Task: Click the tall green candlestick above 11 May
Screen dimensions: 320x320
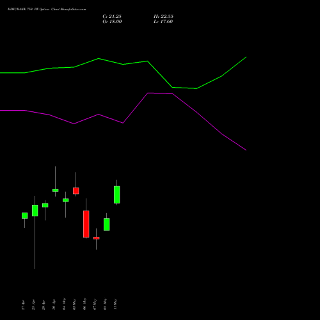Action: 117,195
